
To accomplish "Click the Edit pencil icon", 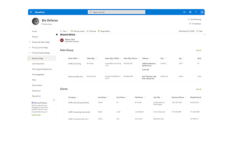I will tap(197, 31).
